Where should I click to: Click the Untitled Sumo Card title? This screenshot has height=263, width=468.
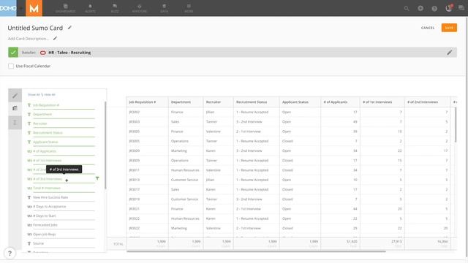coord(35,28)
